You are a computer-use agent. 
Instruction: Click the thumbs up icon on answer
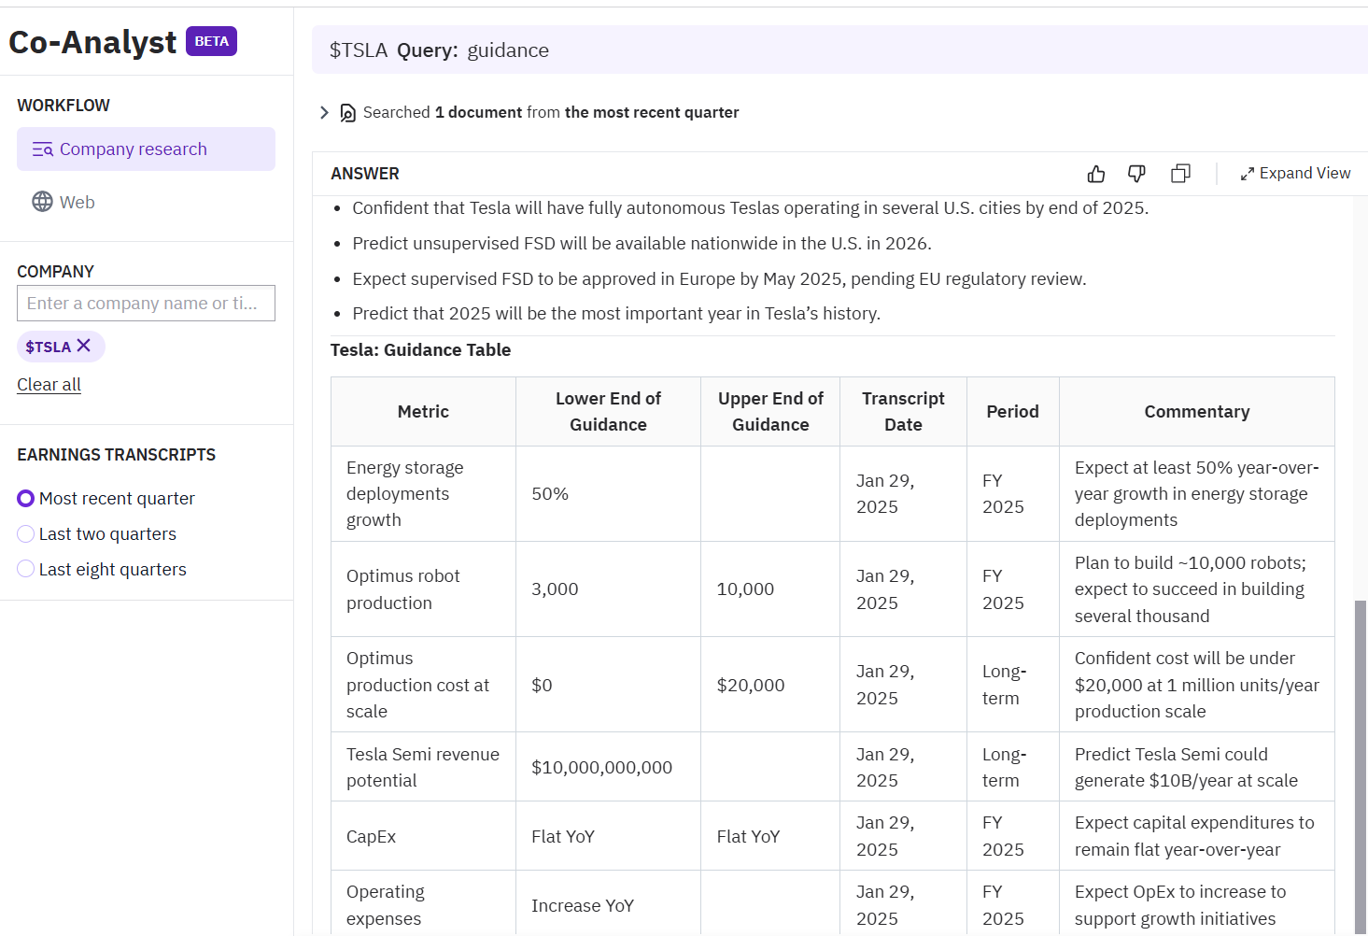(1096, 174)
